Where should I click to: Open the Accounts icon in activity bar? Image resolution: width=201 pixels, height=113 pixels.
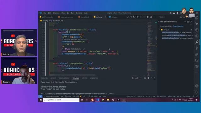(x=197, y=86)
